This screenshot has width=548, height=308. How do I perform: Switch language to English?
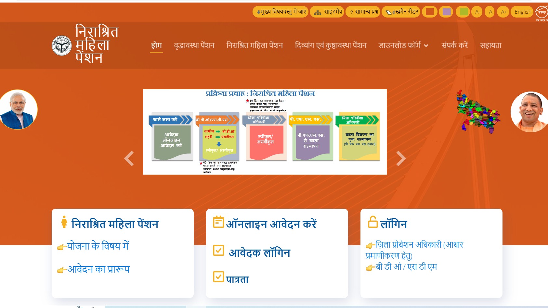(522, 12)
